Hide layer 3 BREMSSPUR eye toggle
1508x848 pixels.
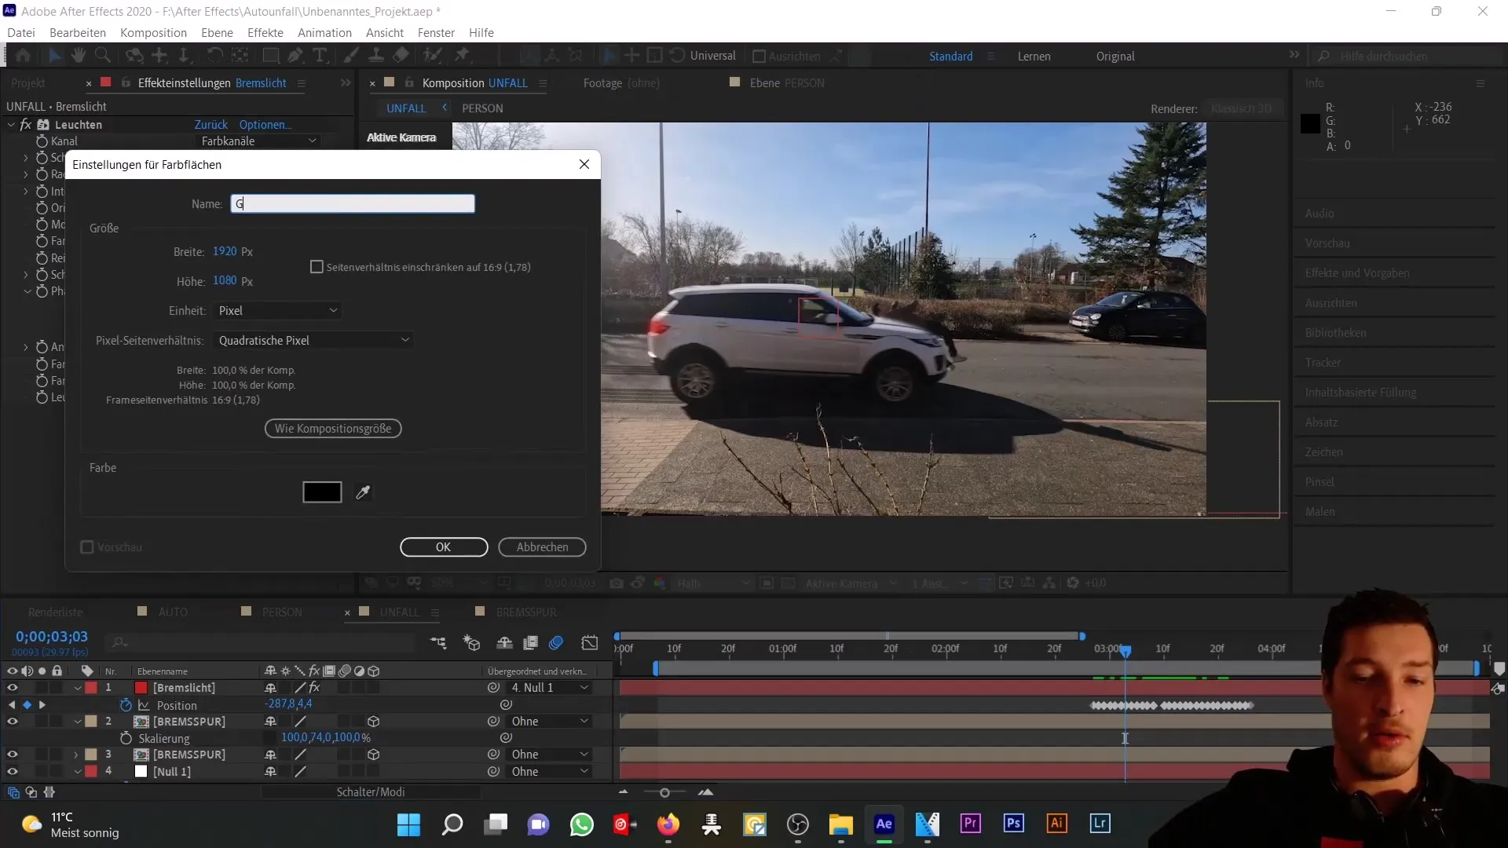tap(12, 755)
